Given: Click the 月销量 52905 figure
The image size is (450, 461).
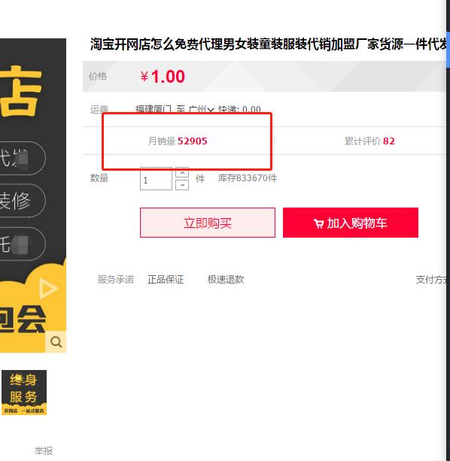Looking at the screenshot, I should [178, 141].
